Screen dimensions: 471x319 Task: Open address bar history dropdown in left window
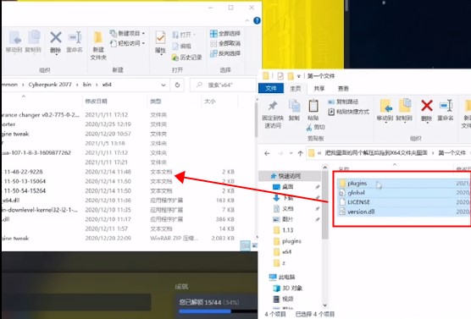pyautogui.click(x=163, y=85)
